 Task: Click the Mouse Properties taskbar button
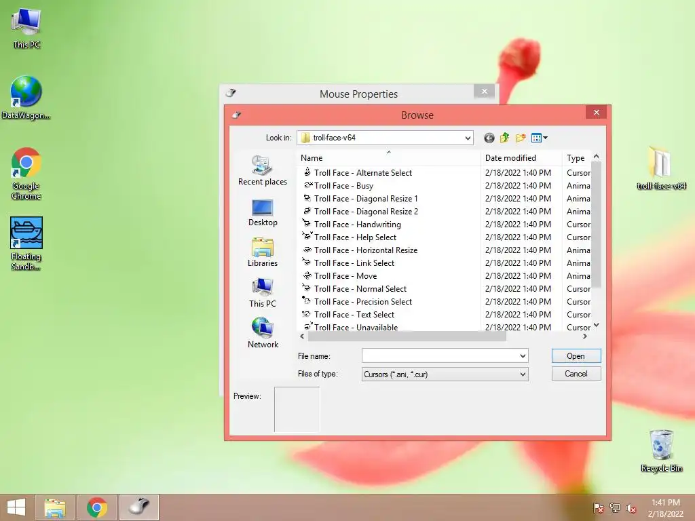[139, 507]
